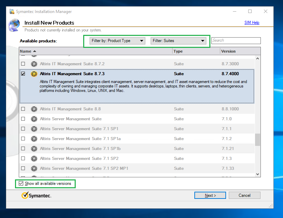Click the yellow icon of IT Management Suite 8.7.3

tap(34, 74)
